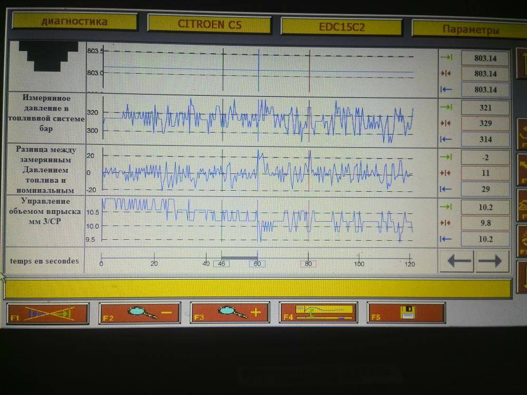Select the CITROEN C5 header tab
The width and height of the screenshot is (527, 395).
(x=209, y=24)
